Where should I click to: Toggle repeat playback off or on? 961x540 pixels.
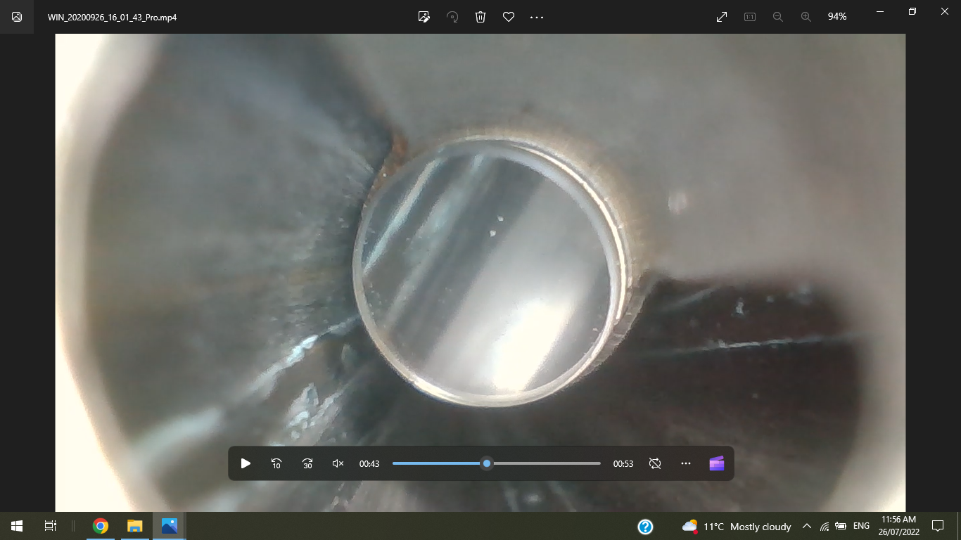(655, 463)
